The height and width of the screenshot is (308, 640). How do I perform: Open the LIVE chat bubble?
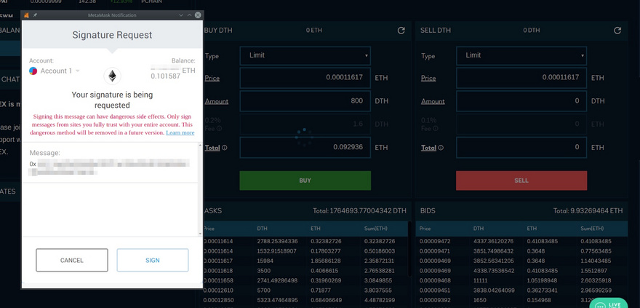[609, 303]
